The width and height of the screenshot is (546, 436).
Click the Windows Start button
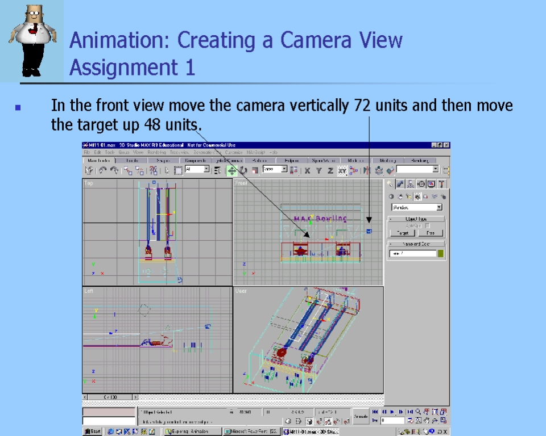[93, 432]
